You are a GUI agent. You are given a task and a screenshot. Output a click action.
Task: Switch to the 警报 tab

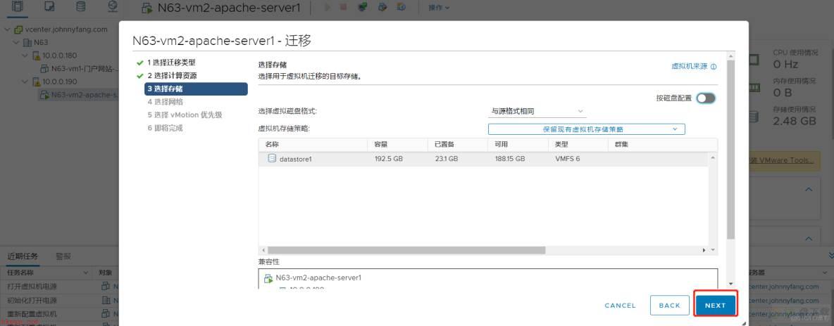63,256
